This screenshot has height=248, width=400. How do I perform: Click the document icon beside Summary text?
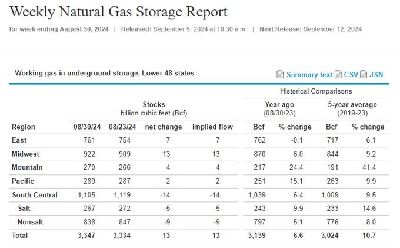280,75
